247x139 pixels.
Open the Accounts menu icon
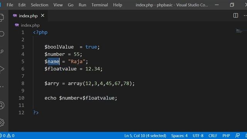(x=2, y=105)
